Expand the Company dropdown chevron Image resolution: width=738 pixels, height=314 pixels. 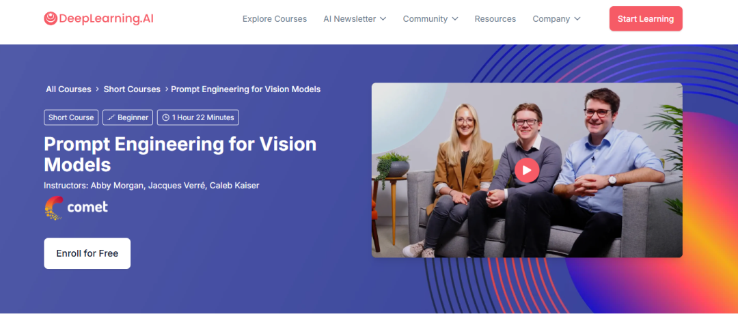point(577,19)
